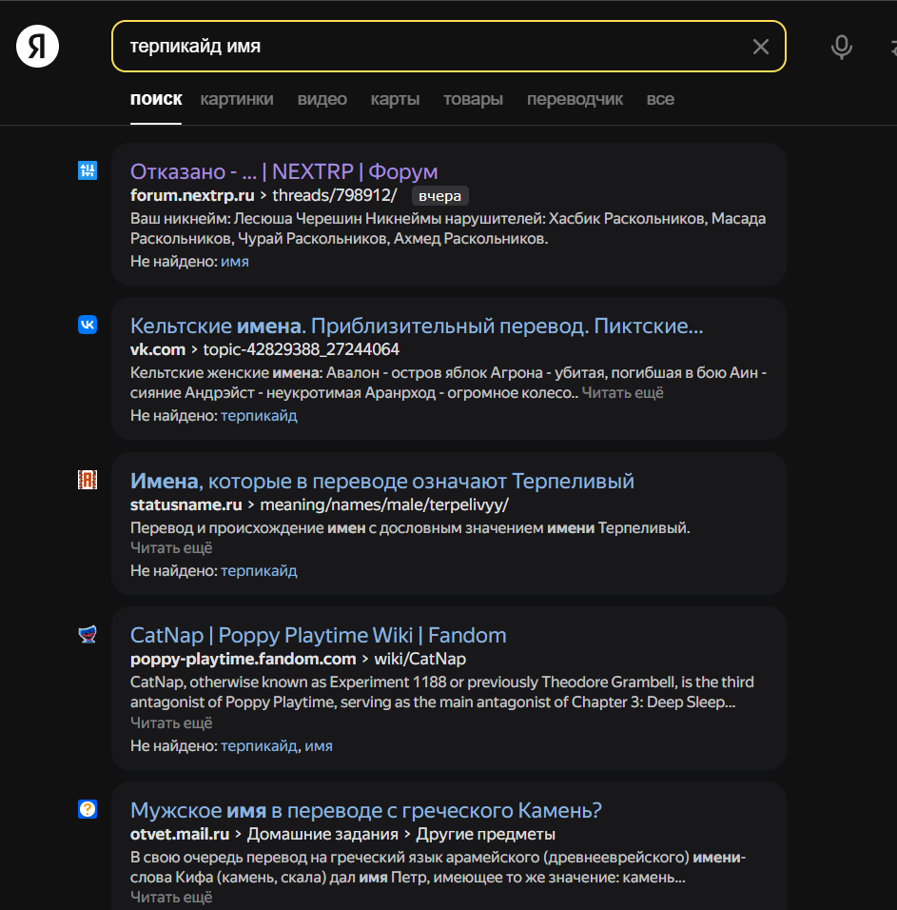
Task: Select the 'поиск' tab
Action: click(156, 99)
